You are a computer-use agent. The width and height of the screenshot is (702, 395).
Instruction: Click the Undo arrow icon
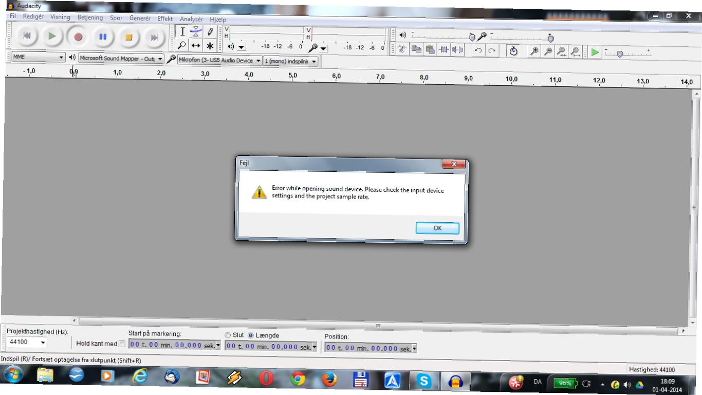click(x=478, y=50)
